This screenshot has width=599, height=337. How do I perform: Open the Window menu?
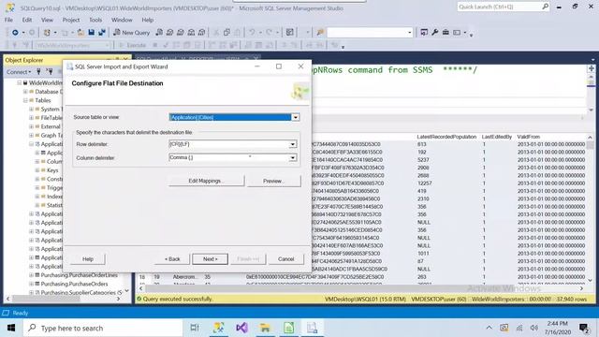(x=122, y=20)
